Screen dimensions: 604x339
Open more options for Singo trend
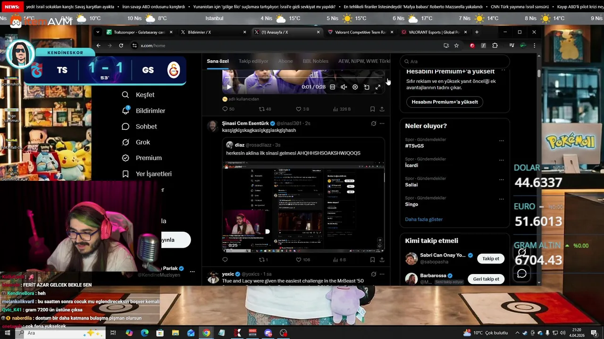point(501,199)
